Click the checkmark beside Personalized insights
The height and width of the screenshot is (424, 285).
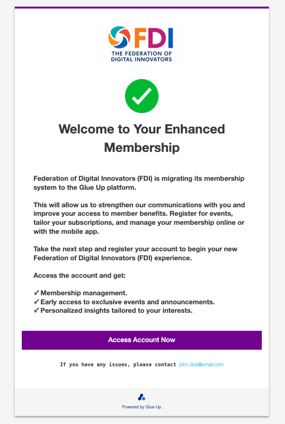coord(36,310)
